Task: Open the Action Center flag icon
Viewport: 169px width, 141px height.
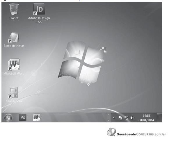Action: pos(120,118)
